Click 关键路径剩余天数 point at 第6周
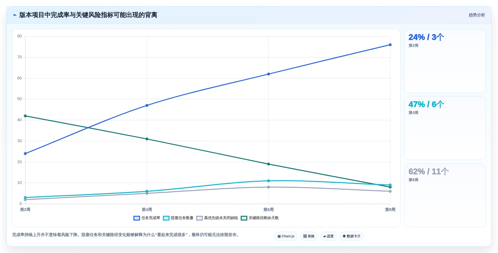Image resolution: width=498 pixels, height=253 pixels. pyautogui.click(x=268, y=164)
